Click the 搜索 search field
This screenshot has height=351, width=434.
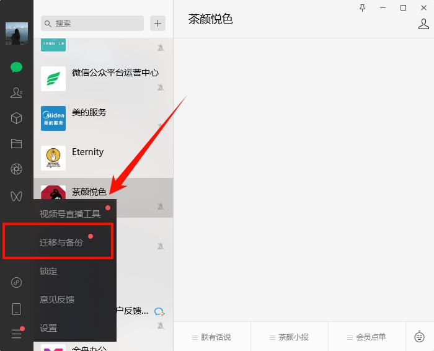(93, 24)
